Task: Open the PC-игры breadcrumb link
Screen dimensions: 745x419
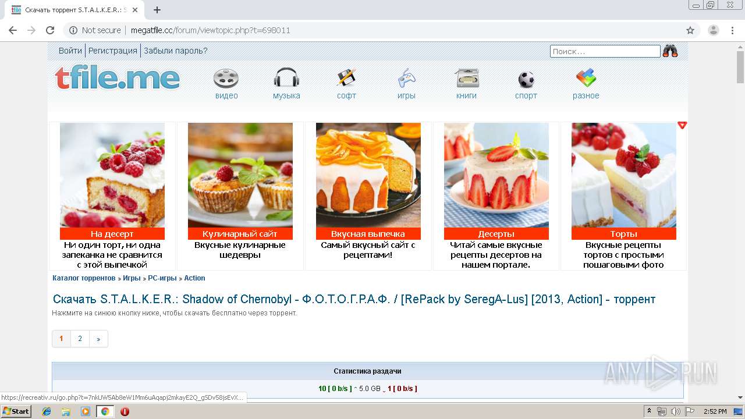Action: [x=162, y=278]
